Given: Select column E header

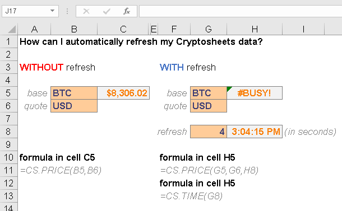Looking at the screenshot, I should point(154,29).
